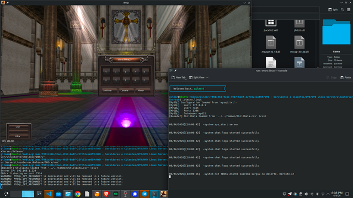Open the volume control tray icon
Image resolution: width=353 pixels, height=198 pixels.
click(x=306, y=194)
